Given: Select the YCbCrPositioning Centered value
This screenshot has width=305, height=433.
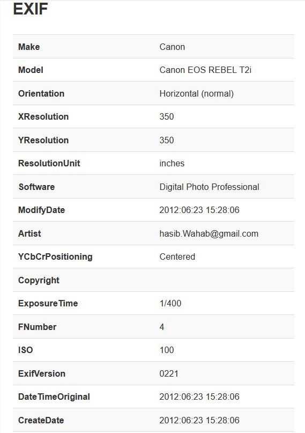Looking at the screenshot, I should 177,256.
